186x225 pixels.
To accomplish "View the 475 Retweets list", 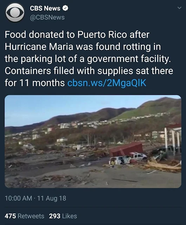I will (x=24, y=216).
